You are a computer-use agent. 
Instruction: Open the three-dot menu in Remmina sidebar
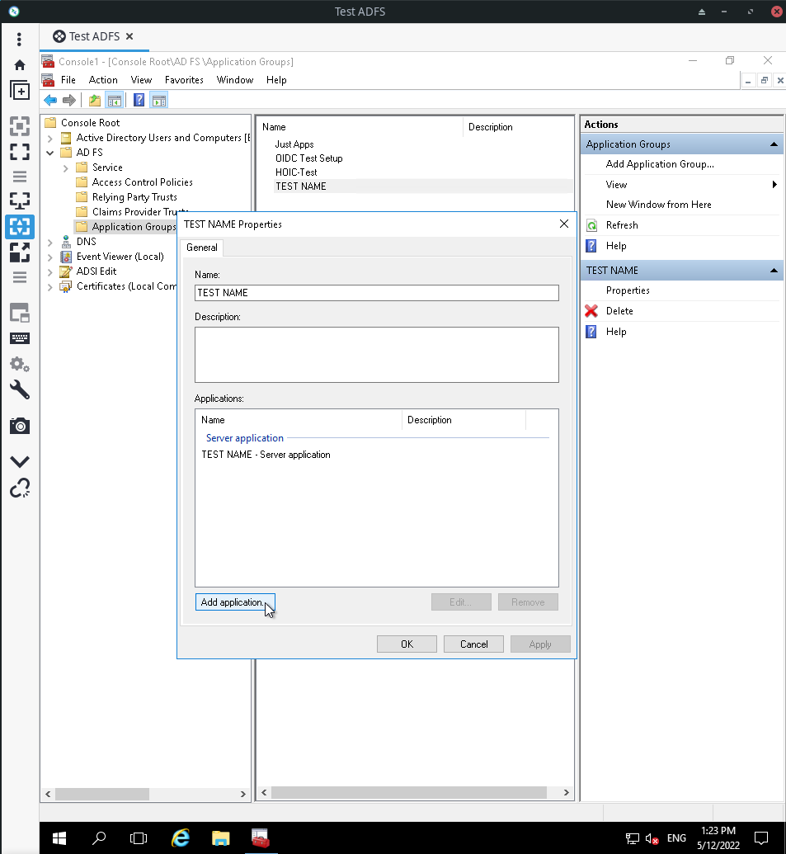tap(20, 40)
